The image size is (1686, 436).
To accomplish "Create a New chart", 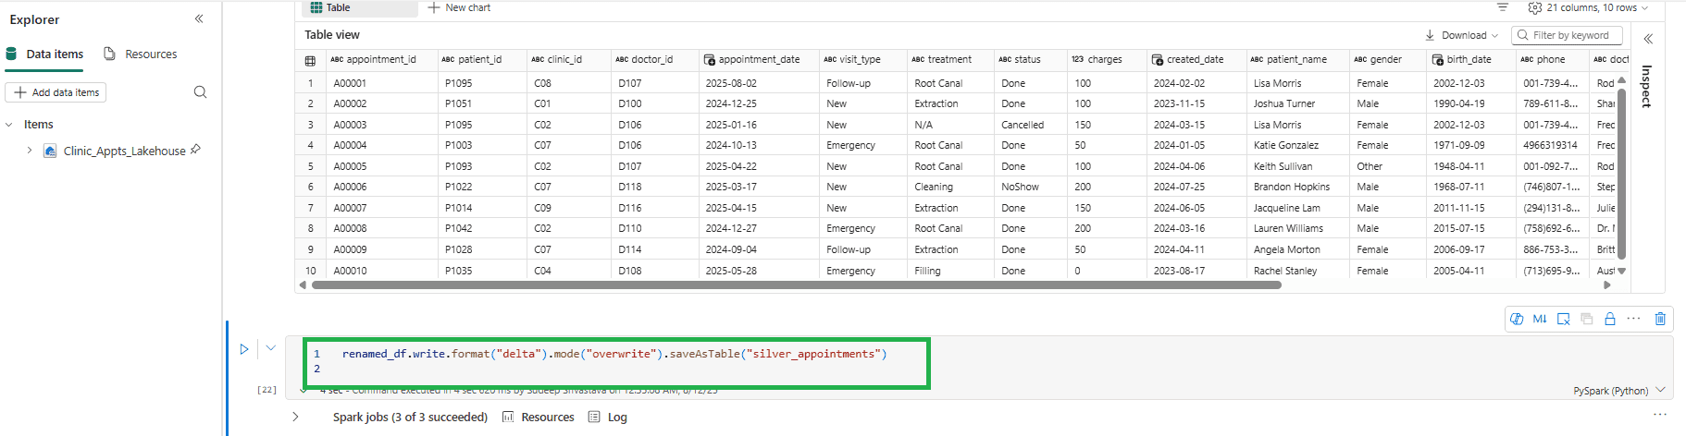I will (459, 7).
